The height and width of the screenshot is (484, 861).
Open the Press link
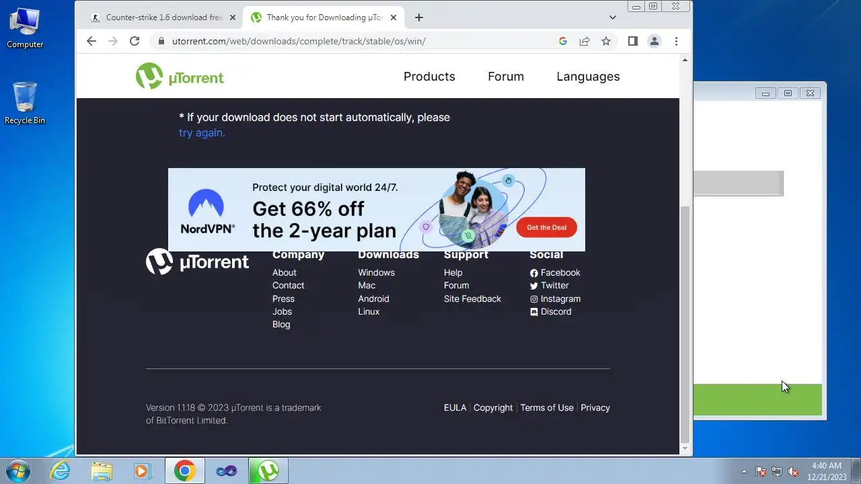[x=283, y=298]
